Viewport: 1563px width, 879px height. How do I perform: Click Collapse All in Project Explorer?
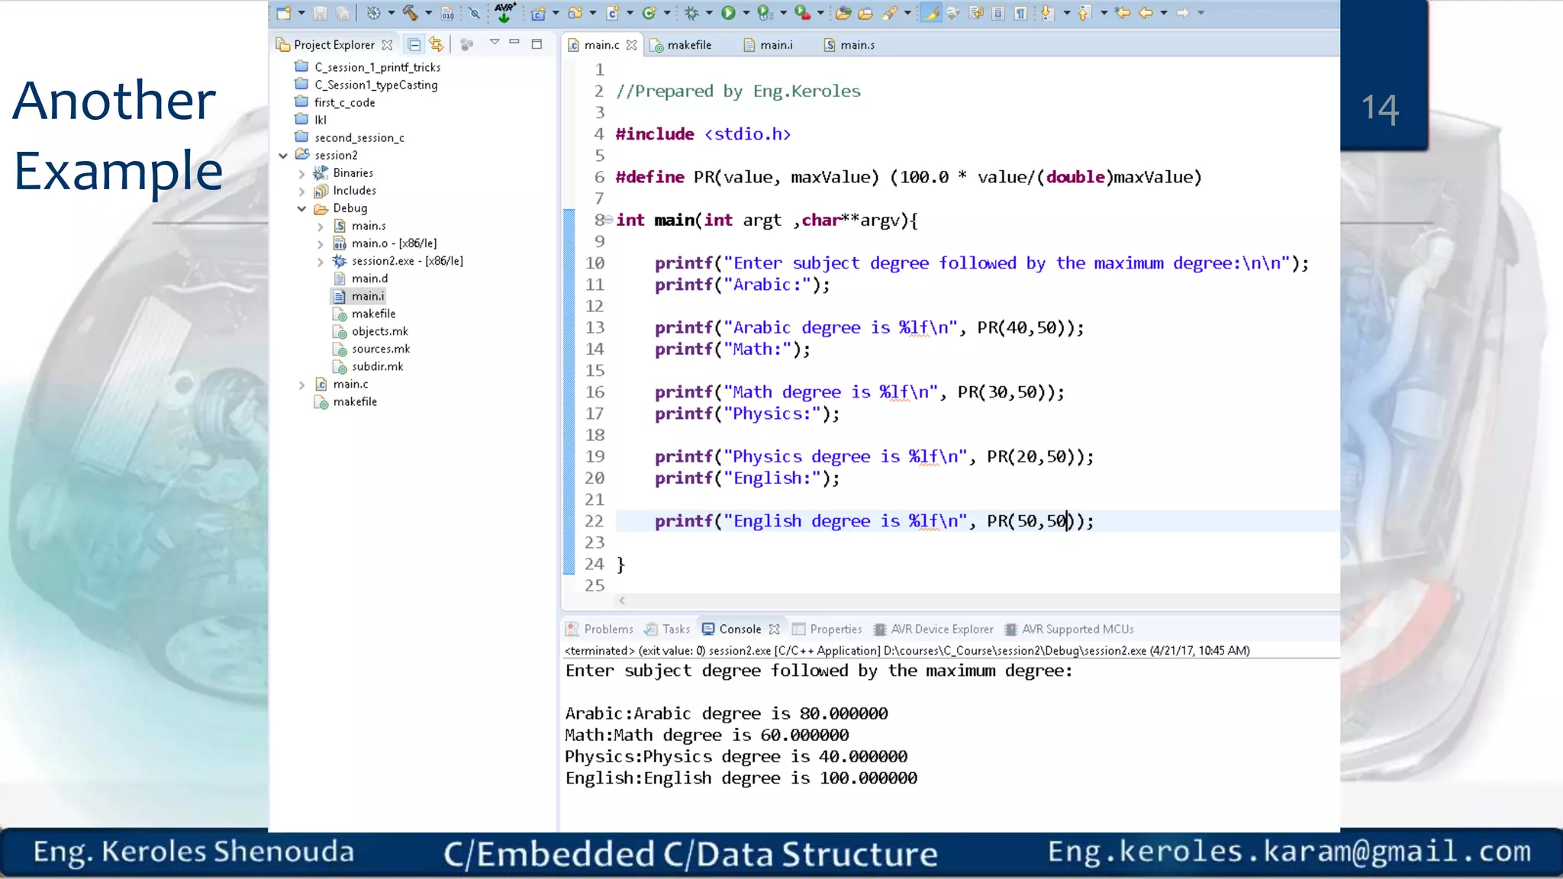coord(414,44)
